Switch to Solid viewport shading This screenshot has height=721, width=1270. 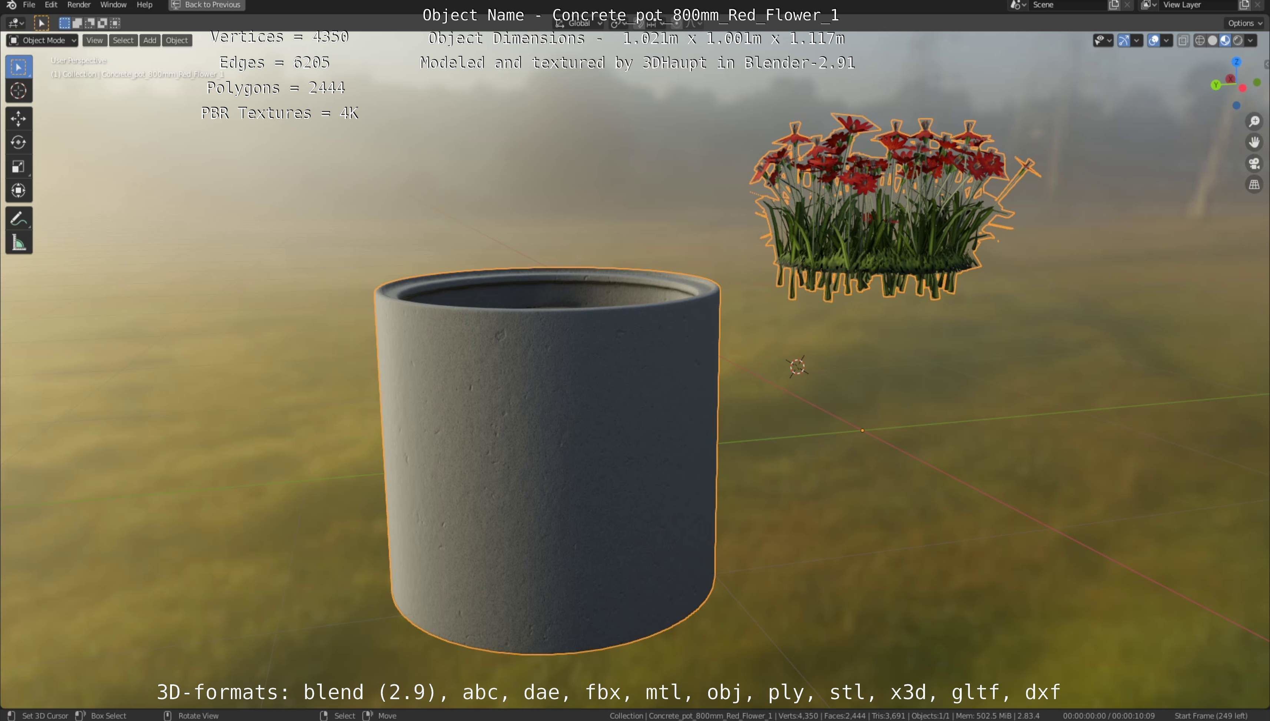point(1213,41)
